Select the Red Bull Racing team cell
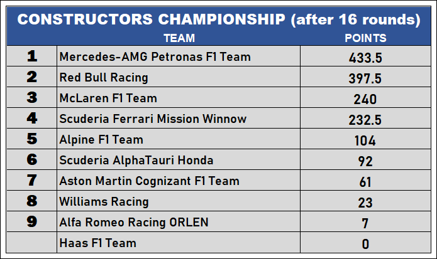 (x=104, y=78)
